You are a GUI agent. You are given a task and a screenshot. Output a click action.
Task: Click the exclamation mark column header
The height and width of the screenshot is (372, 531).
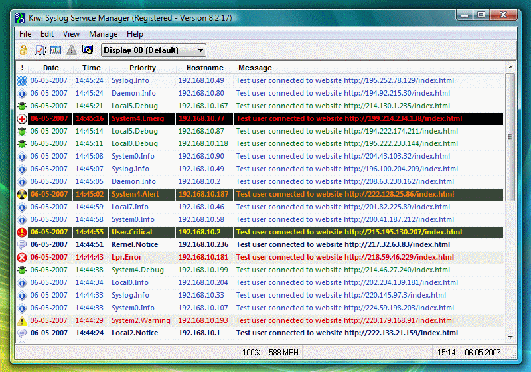(22, 68)
